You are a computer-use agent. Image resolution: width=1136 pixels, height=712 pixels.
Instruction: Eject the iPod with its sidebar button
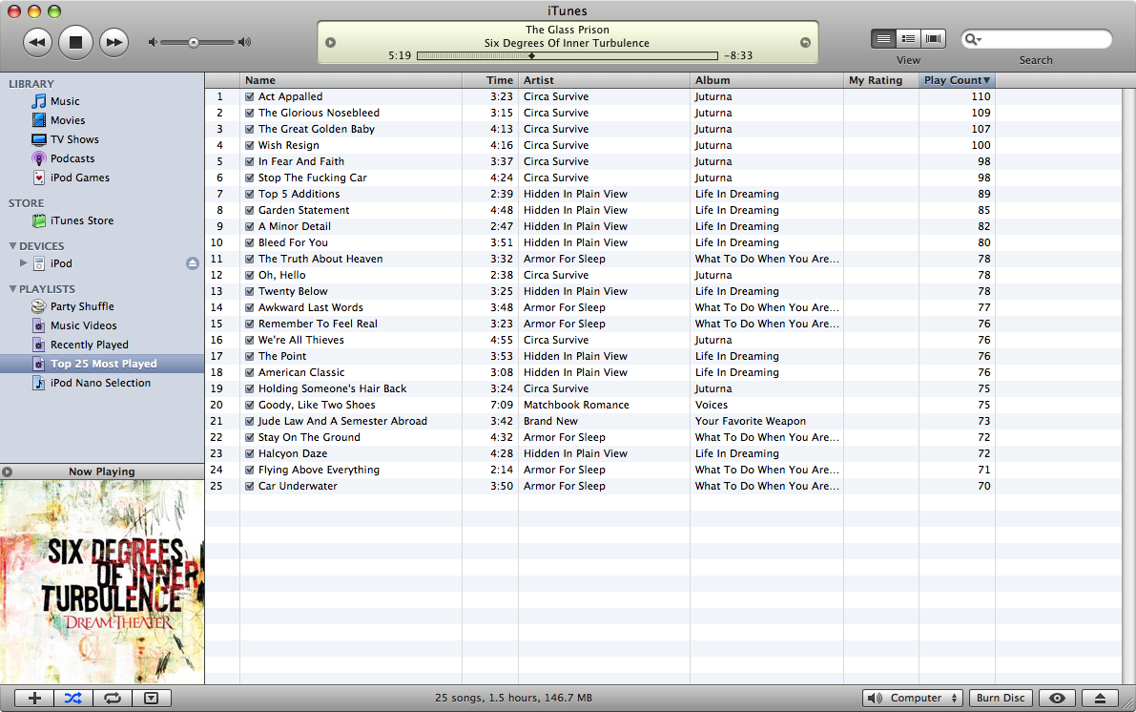pyautogui.click(x=192, y=263)
